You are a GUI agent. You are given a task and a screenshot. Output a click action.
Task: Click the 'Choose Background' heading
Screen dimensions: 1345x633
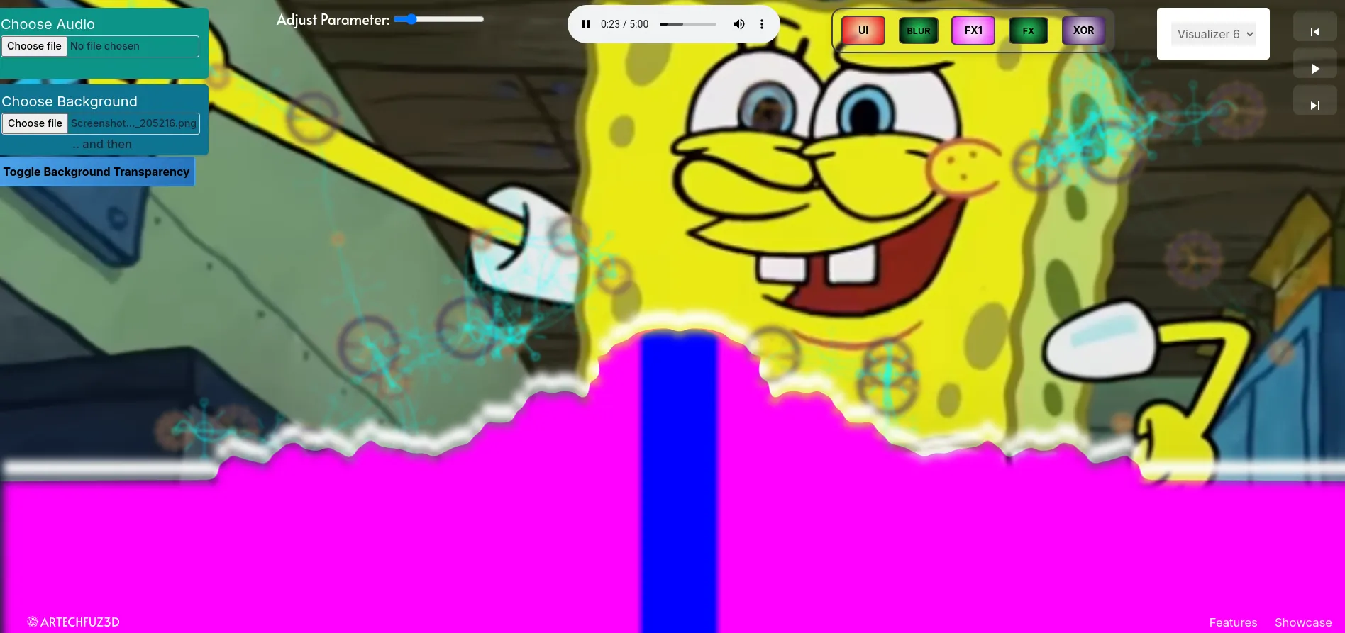tap(69, 101)
